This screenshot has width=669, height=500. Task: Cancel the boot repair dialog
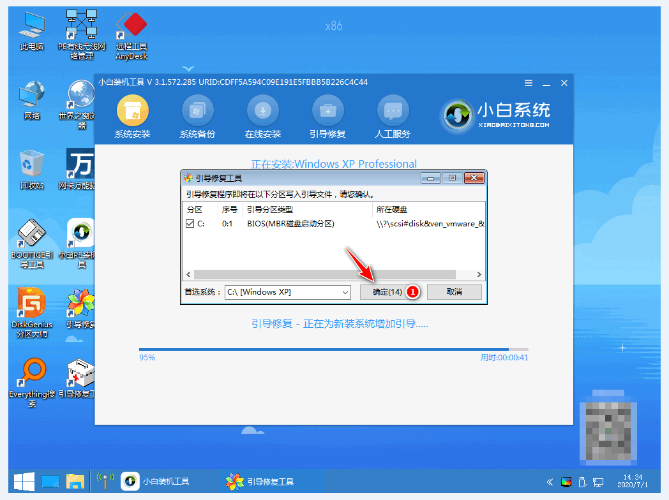(454, 292)
